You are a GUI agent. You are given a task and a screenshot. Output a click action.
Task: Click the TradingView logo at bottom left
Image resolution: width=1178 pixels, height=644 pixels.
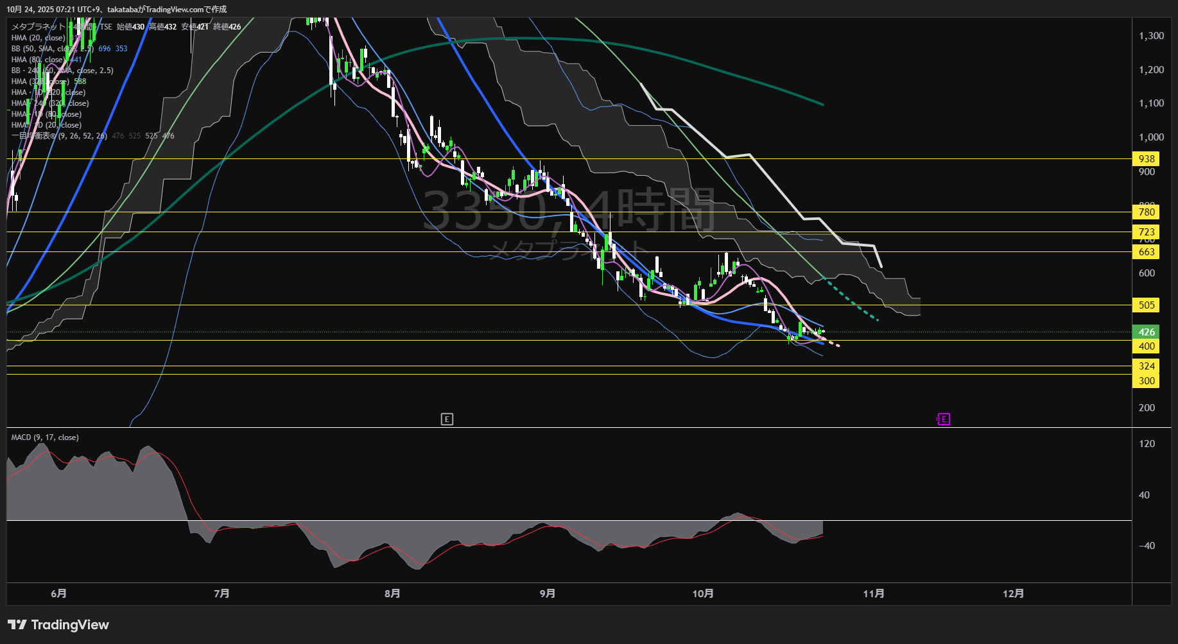[58, 625]
